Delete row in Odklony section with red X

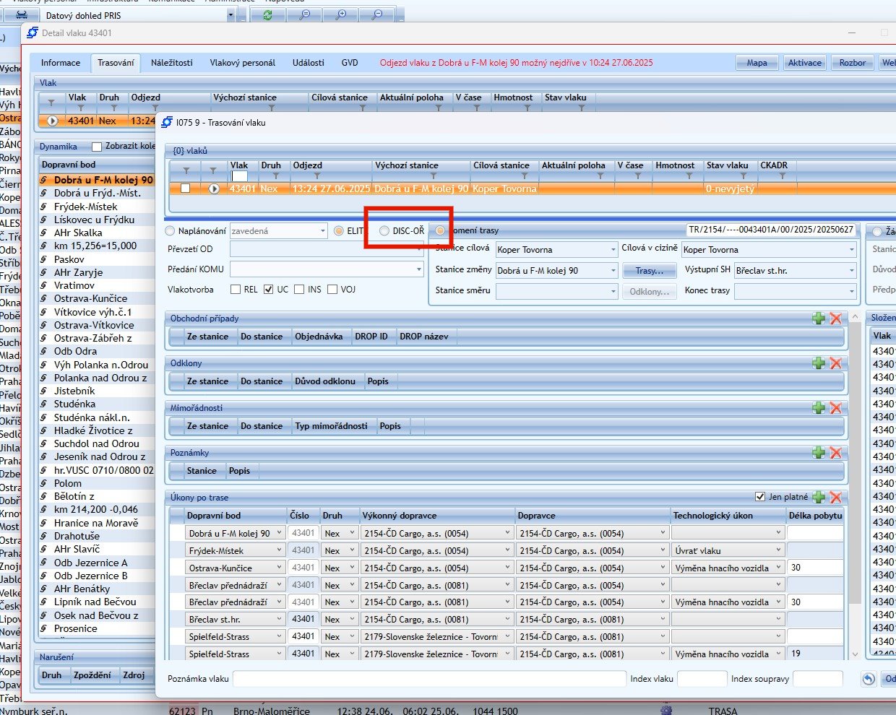(836, 363)
